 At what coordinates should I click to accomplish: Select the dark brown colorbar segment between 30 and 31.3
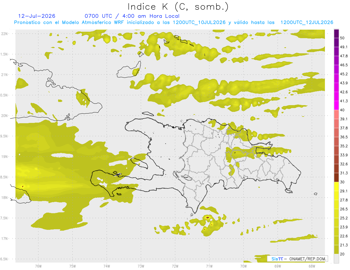tap(336, 177)
